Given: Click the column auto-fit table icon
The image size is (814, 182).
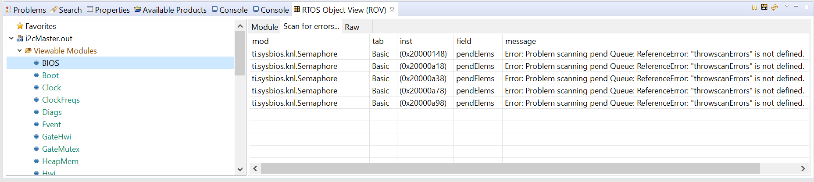Looking at the screenshot, I should coord(764,7).
